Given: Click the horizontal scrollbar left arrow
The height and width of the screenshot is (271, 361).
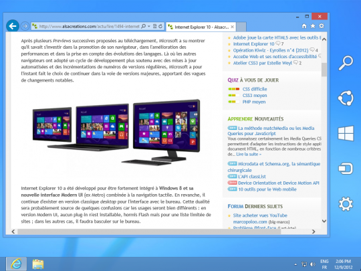Looking at the screenshot, I should point(13,232).
